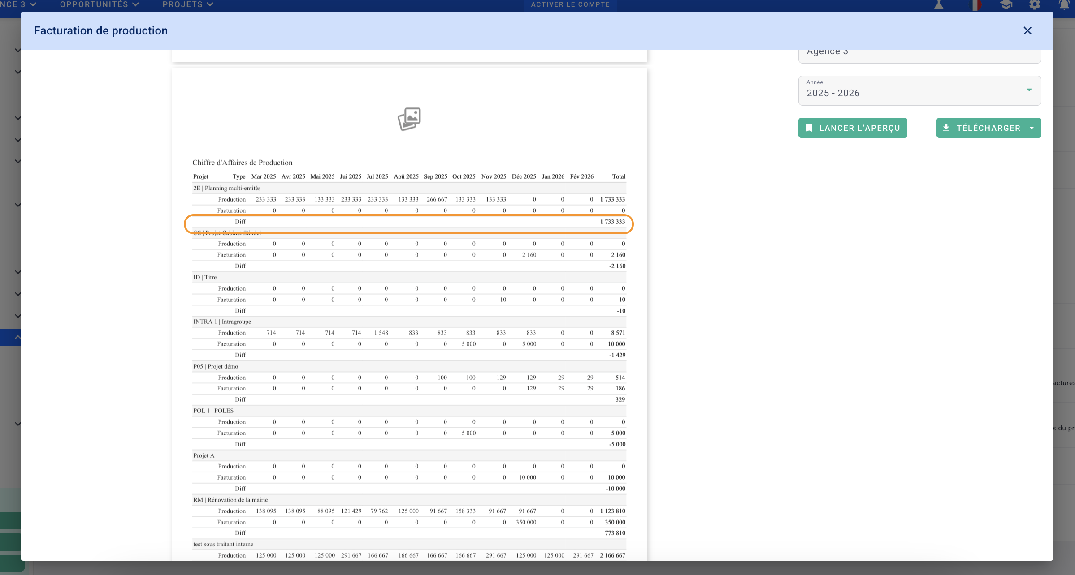Click the bookmark icon on Lancer l'aperçu
The width and height of the screenshot is (1075, 575).
pos(809,128)
